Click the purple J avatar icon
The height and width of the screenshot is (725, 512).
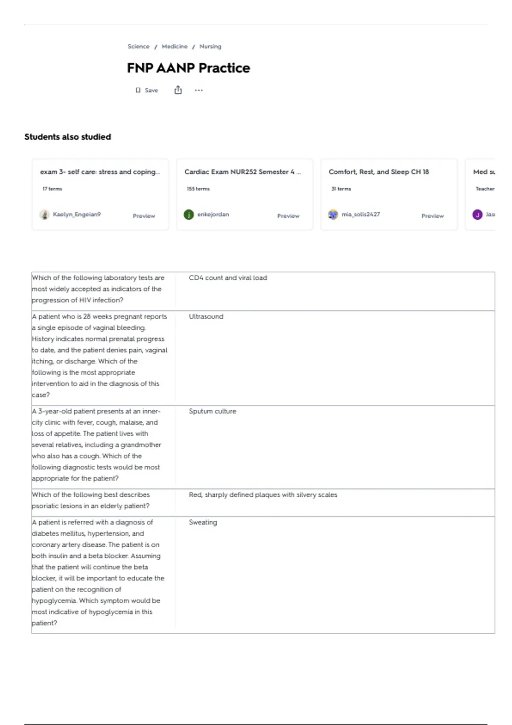(477, 215)
